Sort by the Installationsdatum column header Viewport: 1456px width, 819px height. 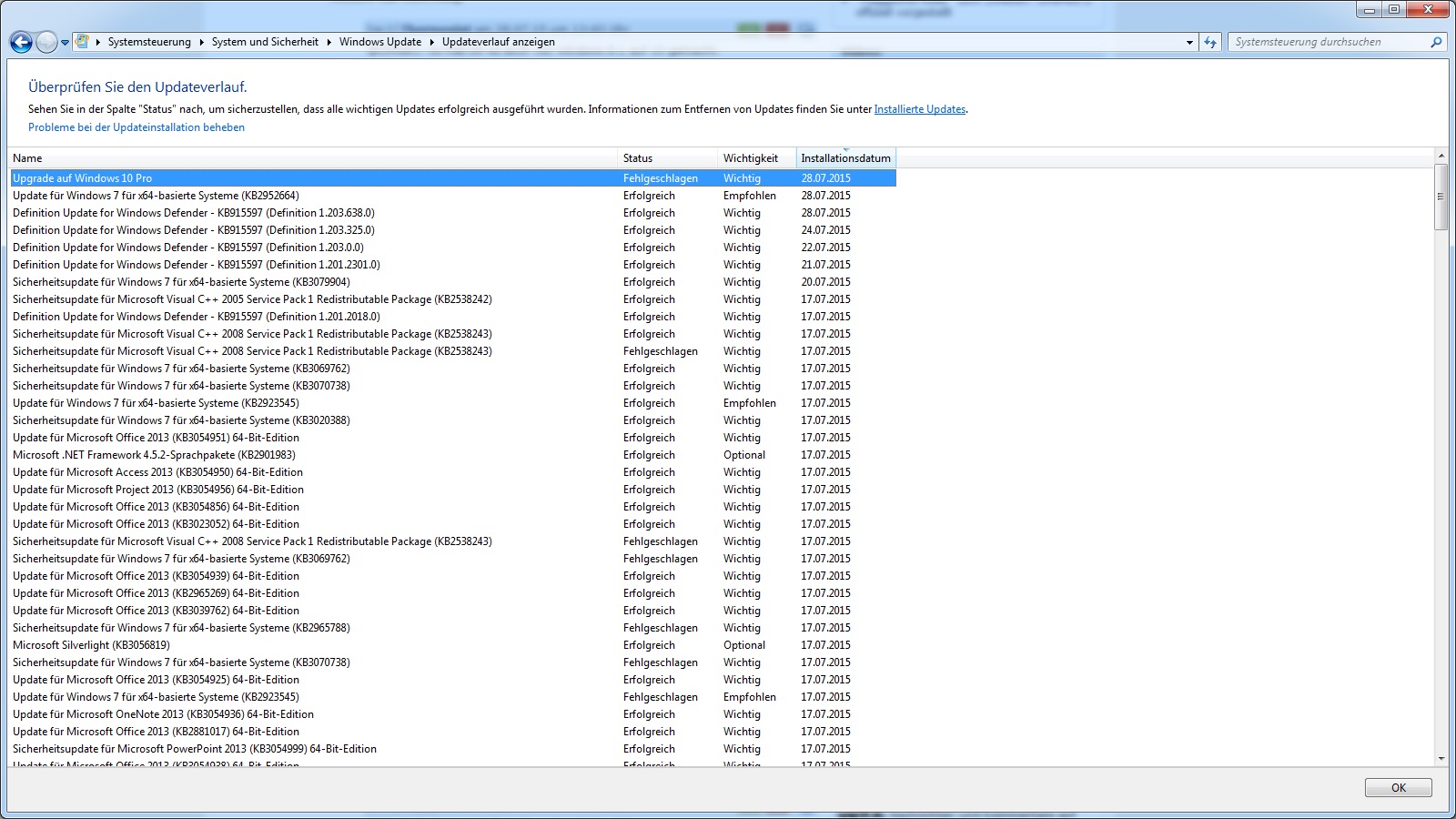pos(846,158)
